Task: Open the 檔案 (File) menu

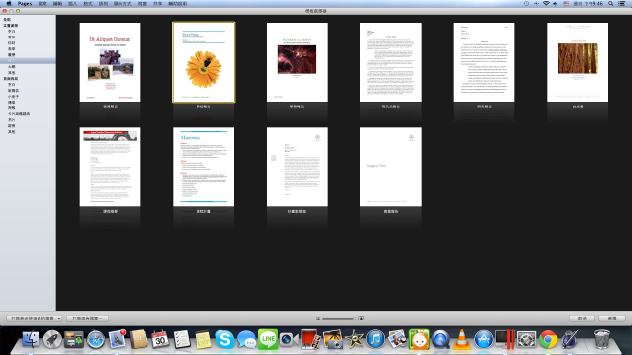Action: (x=42, y=4)
